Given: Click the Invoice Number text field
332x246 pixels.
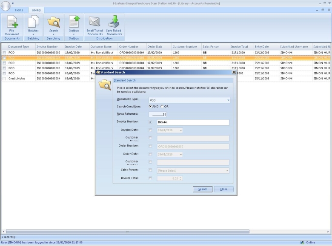Looking at the screenshot, I should coord(193,122).
